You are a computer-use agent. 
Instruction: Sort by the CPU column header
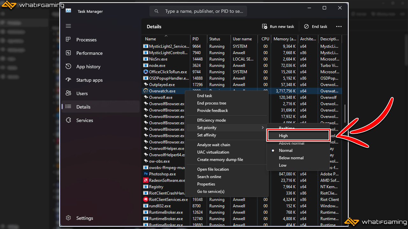[265, 39]
